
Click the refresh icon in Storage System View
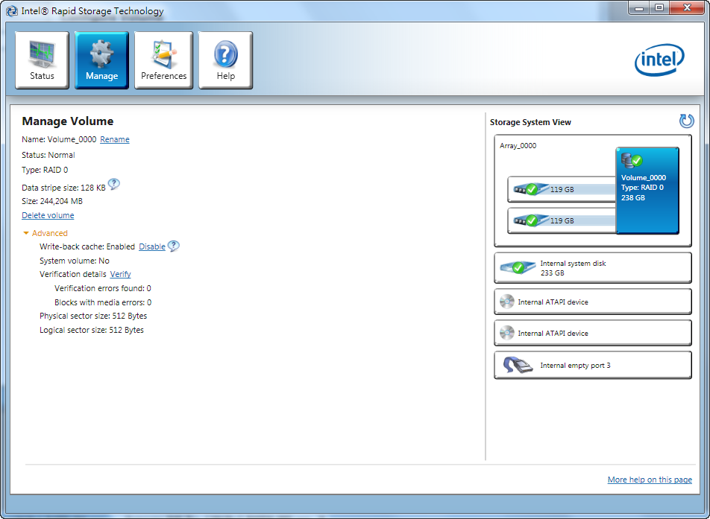686,121
